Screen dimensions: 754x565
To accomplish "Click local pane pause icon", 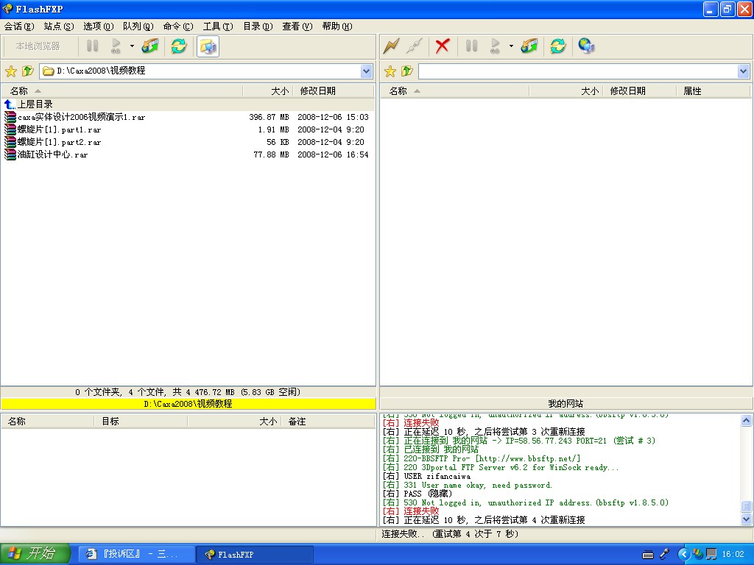I will pyautogui.click(x=92, y=46).
